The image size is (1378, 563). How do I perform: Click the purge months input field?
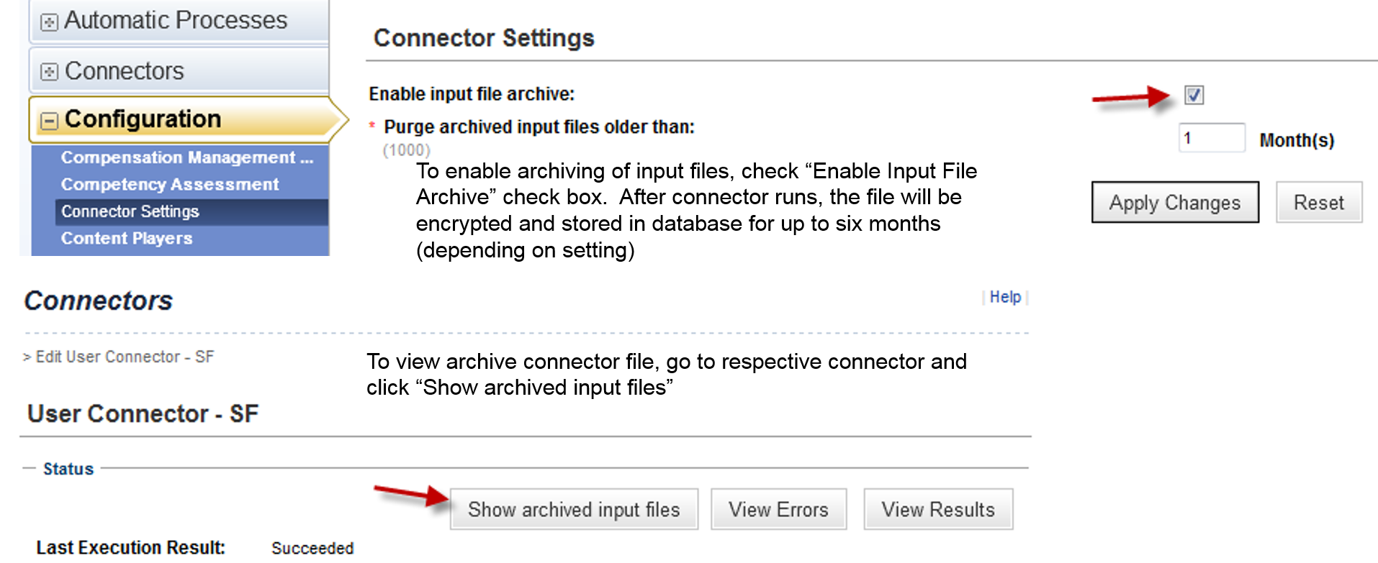pyautogui.click(x=1212, y=138)
